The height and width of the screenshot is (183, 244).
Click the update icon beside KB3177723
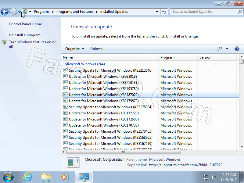tap(66, 113)
